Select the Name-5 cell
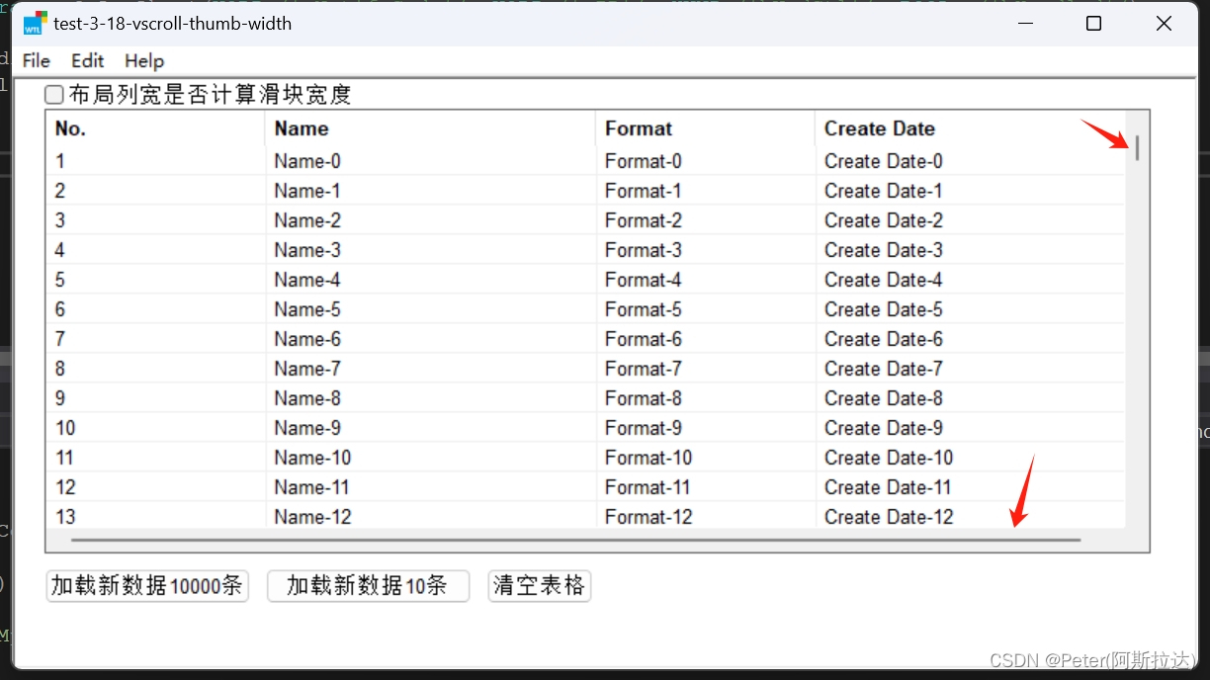Screen dimensions: 1210x680 431,309
